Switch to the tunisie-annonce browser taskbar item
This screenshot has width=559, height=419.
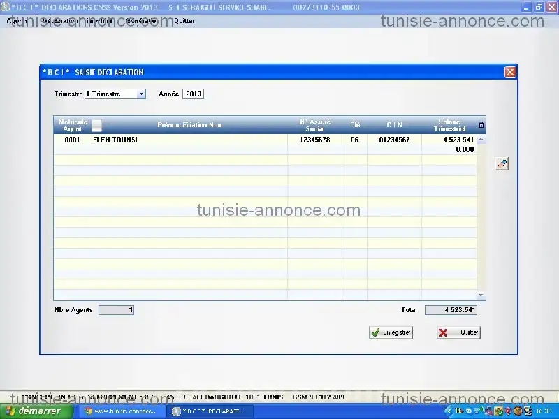pos(122,411)
